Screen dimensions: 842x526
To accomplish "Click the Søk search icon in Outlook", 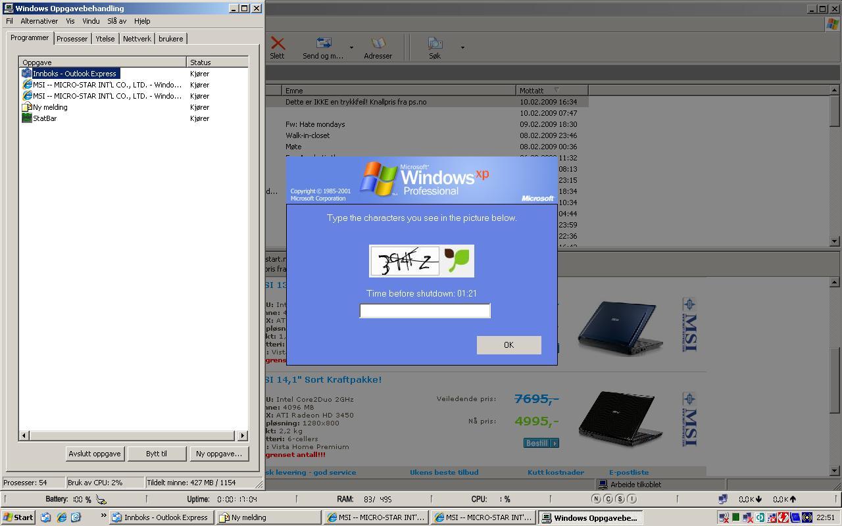I will 435,43.
